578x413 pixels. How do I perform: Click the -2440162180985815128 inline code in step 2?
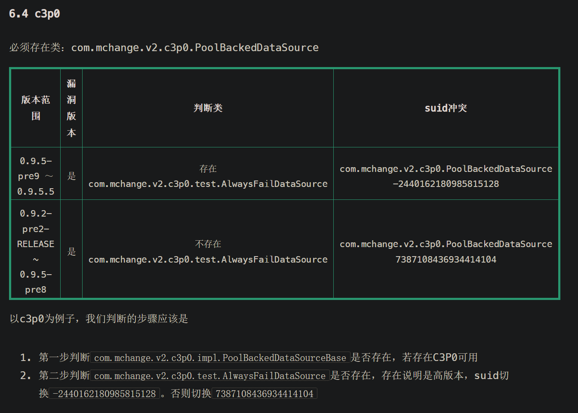tap(104, 394)
